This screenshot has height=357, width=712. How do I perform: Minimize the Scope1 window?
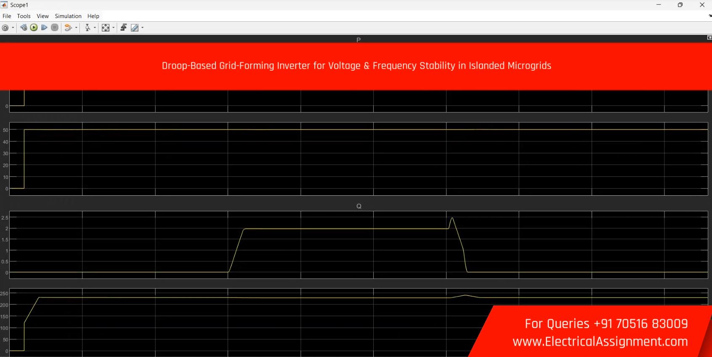pos(659,5)
